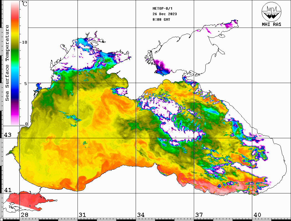This screenshot has height=221, width=291.
Task: Click the '10' tick on temperature scale
Action: click(24, 42)
